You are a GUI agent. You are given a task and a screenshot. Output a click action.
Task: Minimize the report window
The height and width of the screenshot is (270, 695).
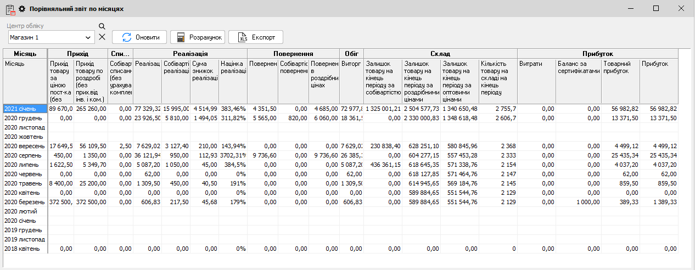631,8
